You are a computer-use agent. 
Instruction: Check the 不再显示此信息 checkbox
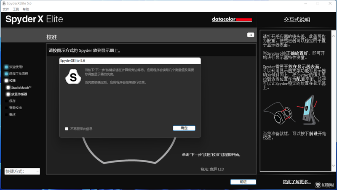point(67,129)
